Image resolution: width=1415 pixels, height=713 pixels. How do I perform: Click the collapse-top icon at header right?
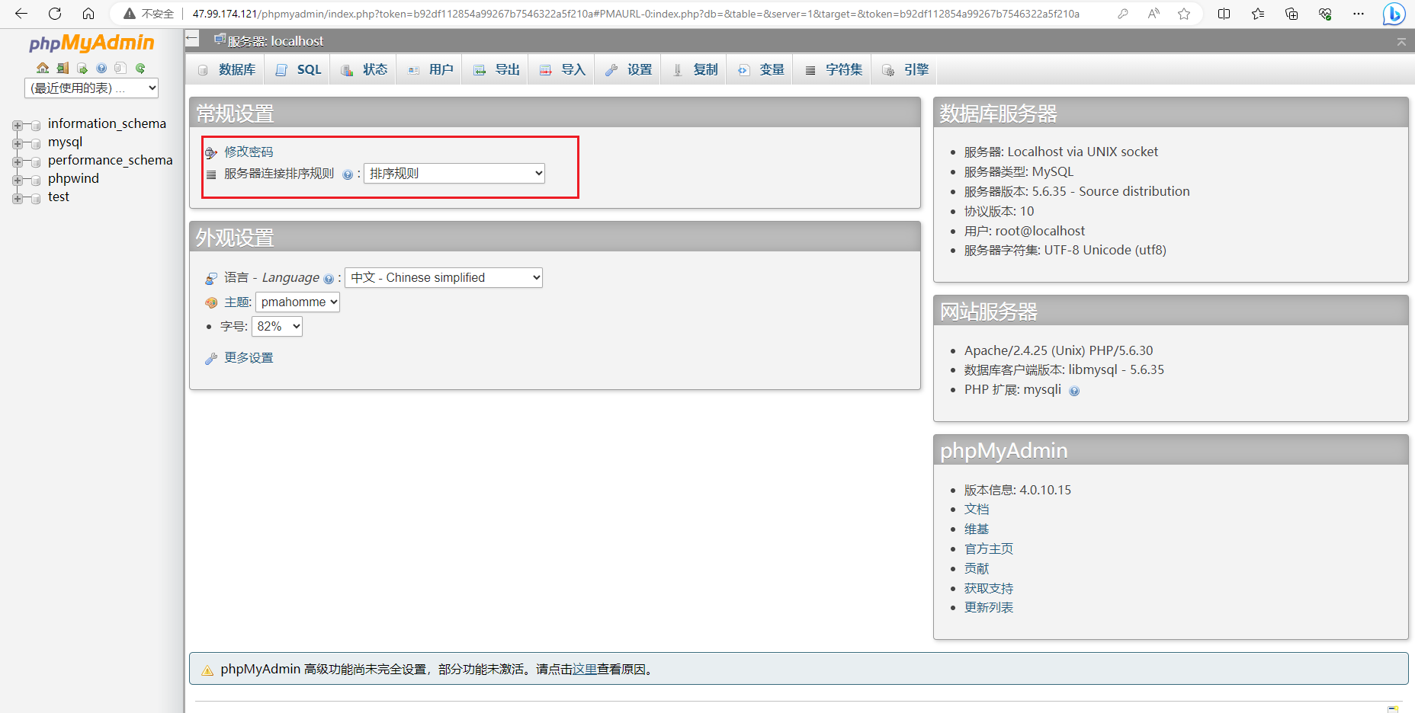coord(1401,41)
